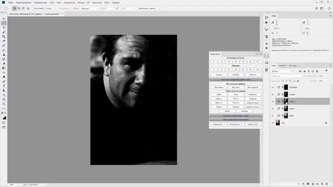This screenshot has width=333, height=187.
Task: Click Intersect with selection icon in options bar
Action: pos(28,8)
